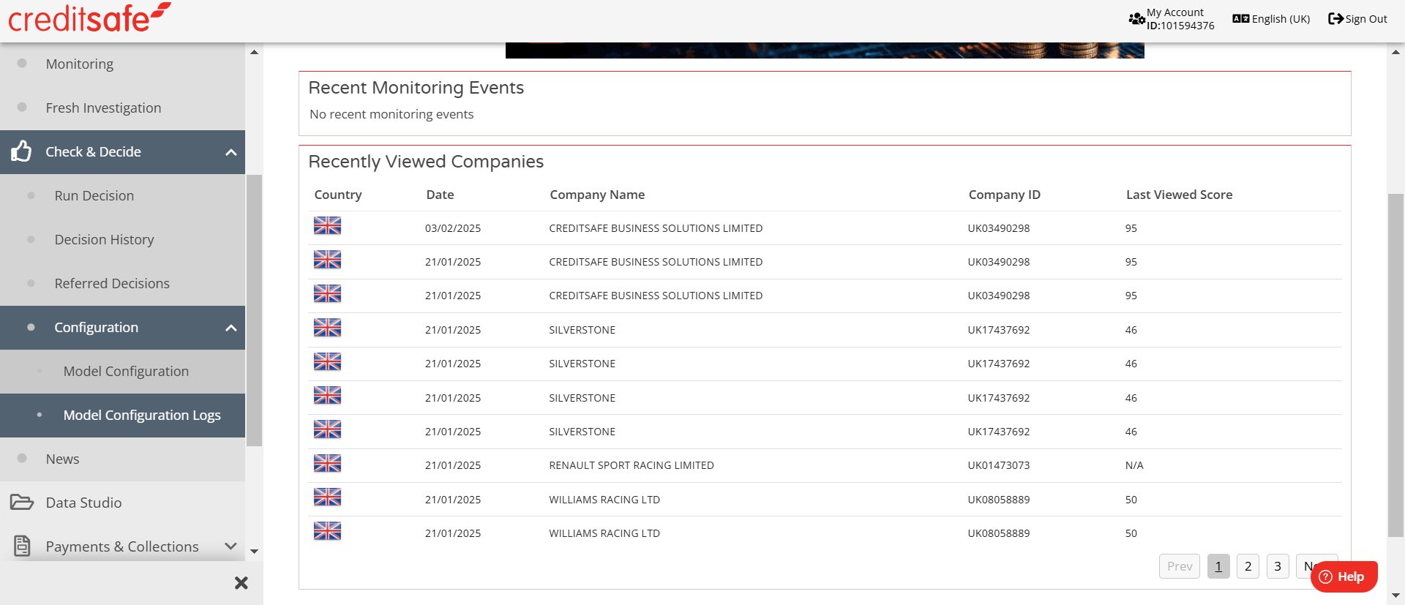Image resolution: width=1405 pixels, height=605 pixels.
Task: Expand Payments & Collections chevron
Action: click(x=231, y=546)
